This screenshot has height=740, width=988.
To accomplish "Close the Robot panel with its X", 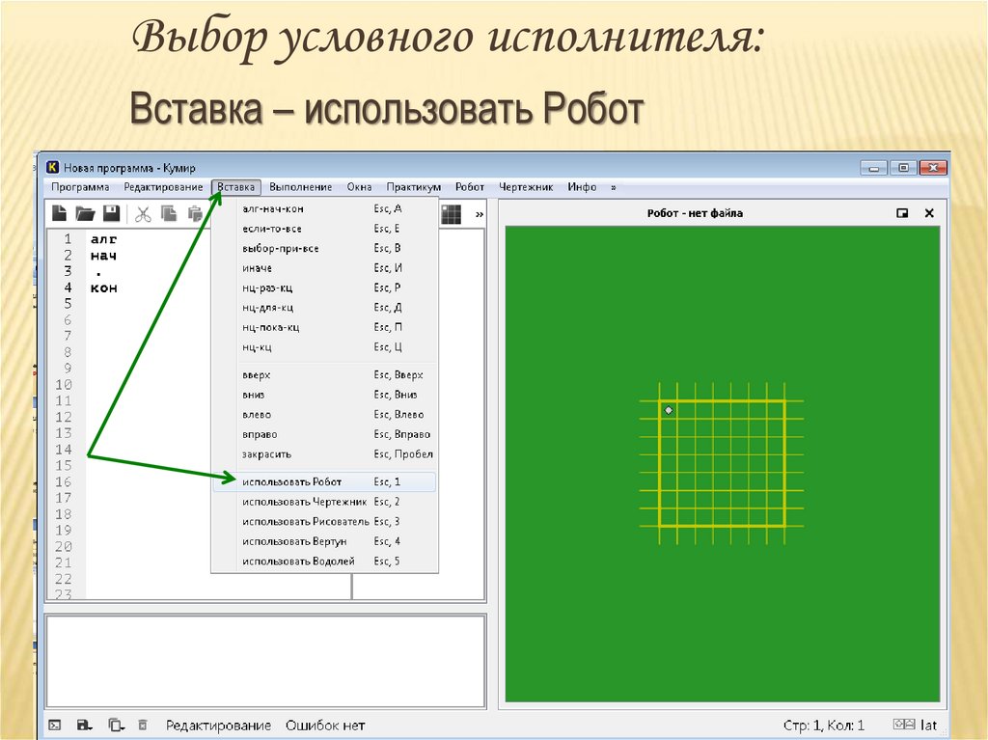I will coord(929,213).
